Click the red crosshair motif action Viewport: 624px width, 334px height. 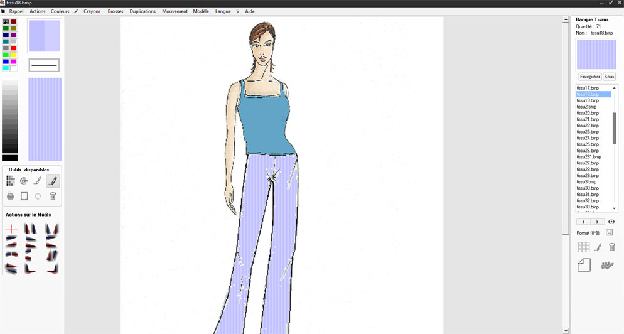[11, 229]
